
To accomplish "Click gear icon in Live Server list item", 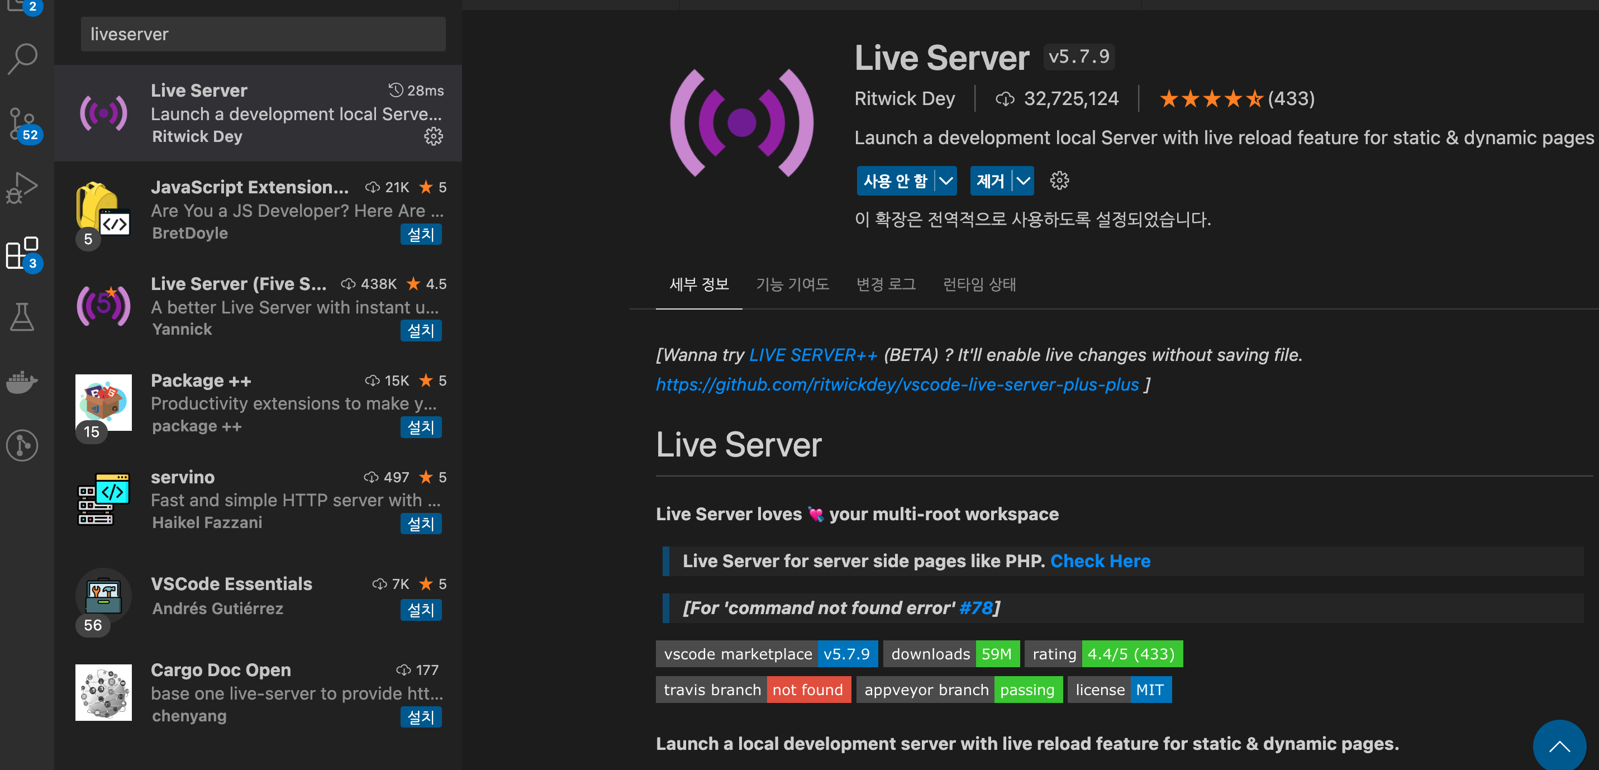I will click(433, 136).
